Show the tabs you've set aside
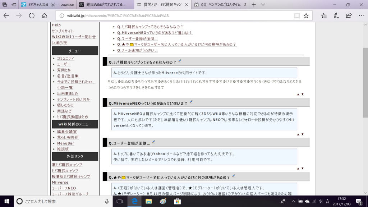Viewport: 368px width, 207px height. pyautogui.click(x=4, y=4)
